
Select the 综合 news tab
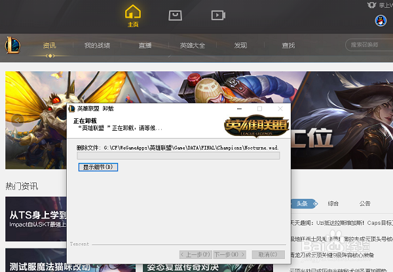click(333, 204)
